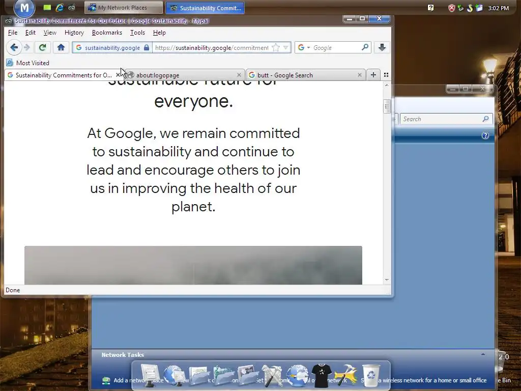Viewport: 521px width, 391px height.
Task: Open the globe with monitor dock icon
Action: click(174, 375)
